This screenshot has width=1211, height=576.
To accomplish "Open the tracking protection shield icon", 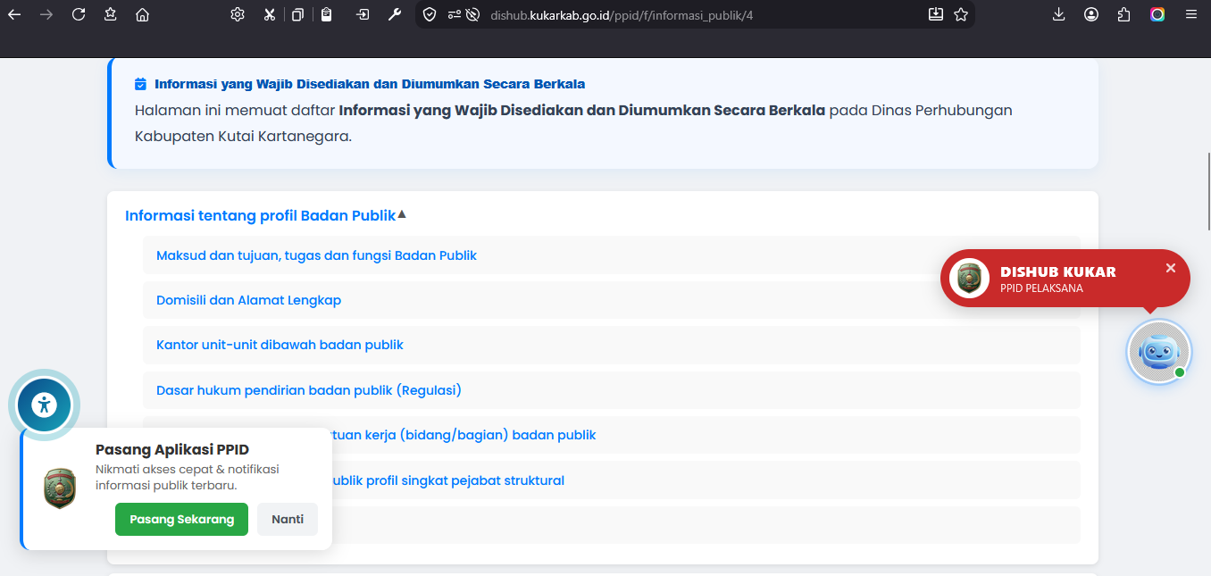I will [430, 14].
